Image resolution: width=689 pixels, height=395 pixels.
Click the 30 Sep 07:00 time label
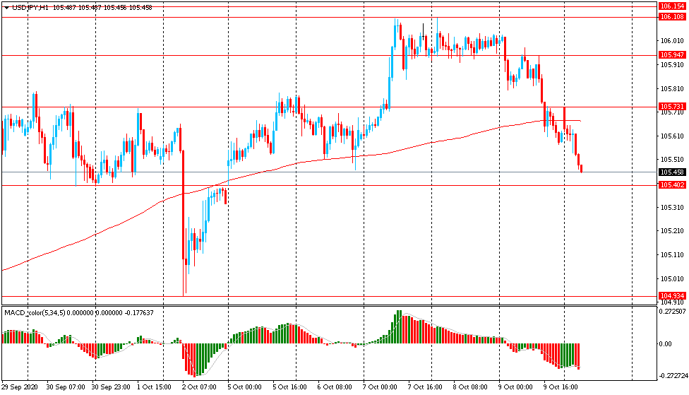pos(66,387)
